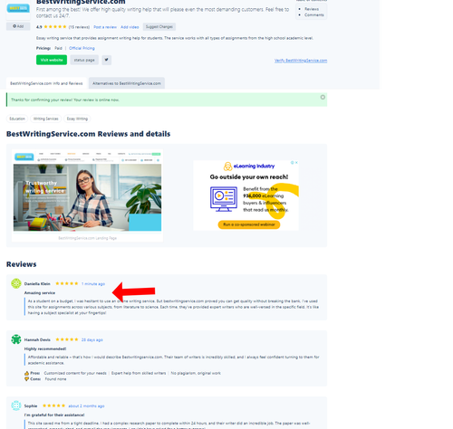Dismiss the green confirmation banner

pos(323,97)
